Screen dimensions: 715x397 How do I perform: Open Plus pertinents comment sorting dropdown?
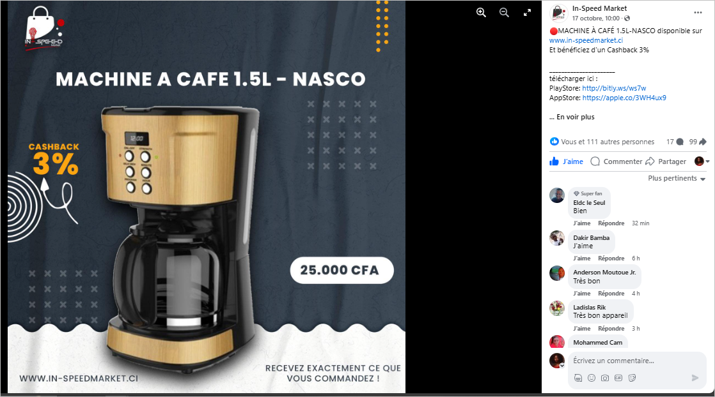677,179
